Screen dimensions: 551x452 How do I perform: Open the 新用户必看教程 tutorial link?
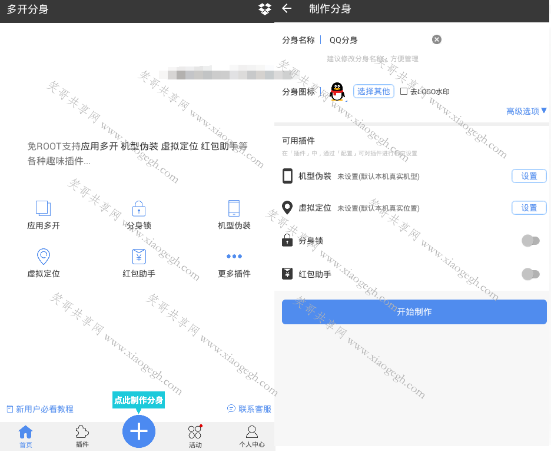(40, 409)
